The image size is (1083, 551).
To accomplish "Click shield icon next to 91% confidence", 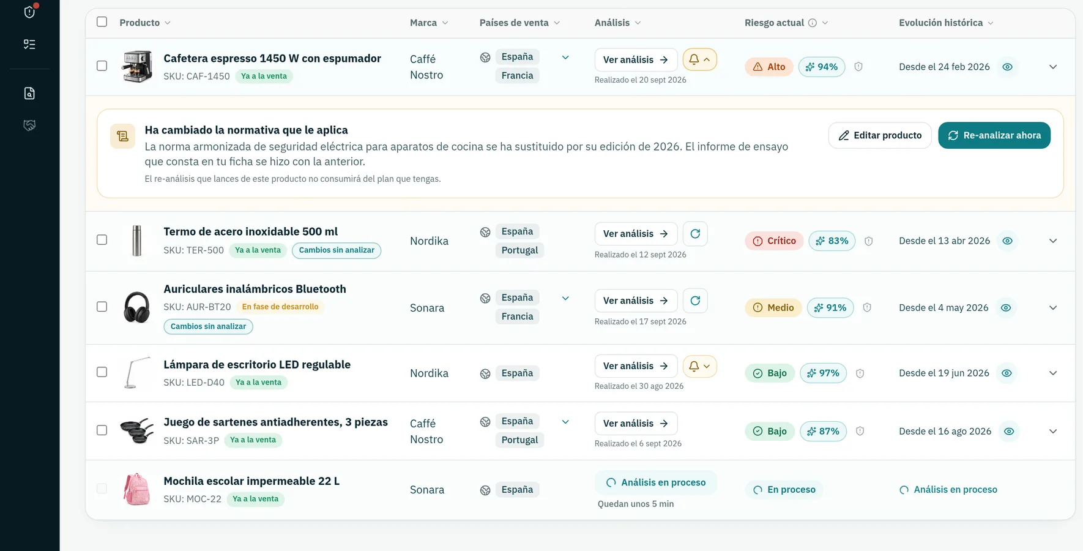I will [866, 307].
